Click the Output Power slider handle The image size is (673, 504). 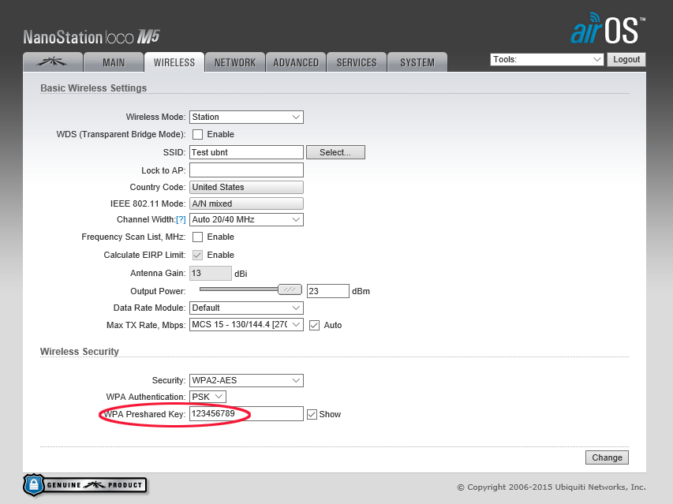pyautogui.click(x=290, y=289)
